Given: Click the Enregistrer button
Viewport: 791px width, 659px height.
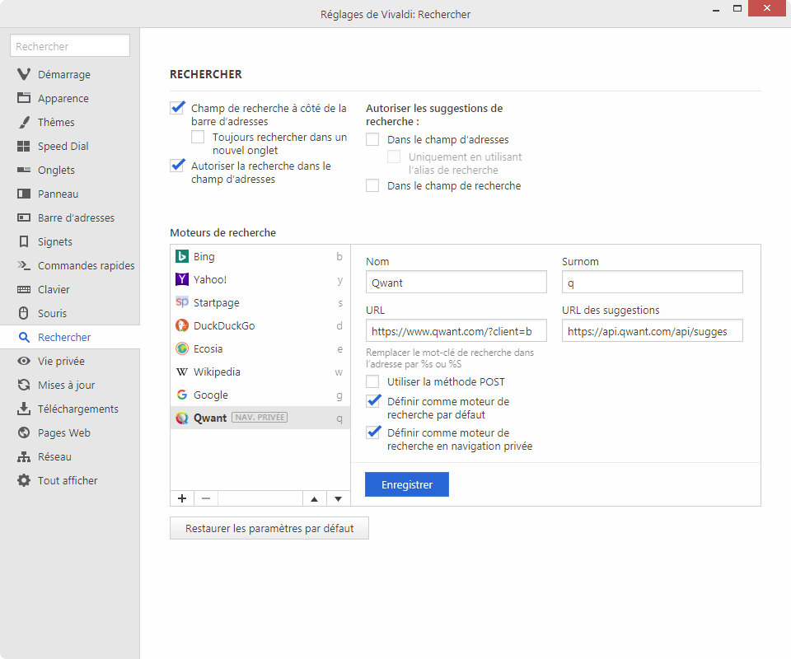Looking at the screenshot, I should [x=406, y=484].
